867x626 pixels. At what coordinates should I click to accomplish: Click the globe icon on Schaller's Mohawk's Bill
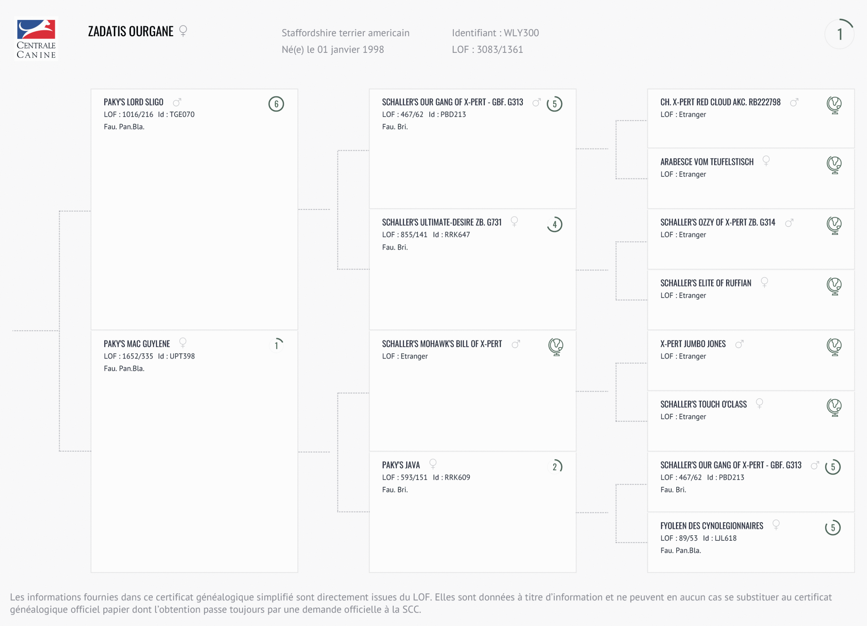(555, 346)
